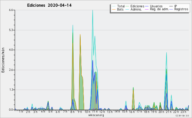Click the Total peak near 21 h
192x118 pixels.
[166, 53]
